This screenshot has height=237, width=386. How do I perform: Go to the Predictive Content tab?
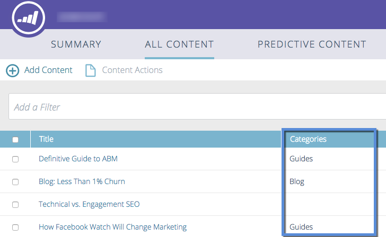(x=312, y=44)
